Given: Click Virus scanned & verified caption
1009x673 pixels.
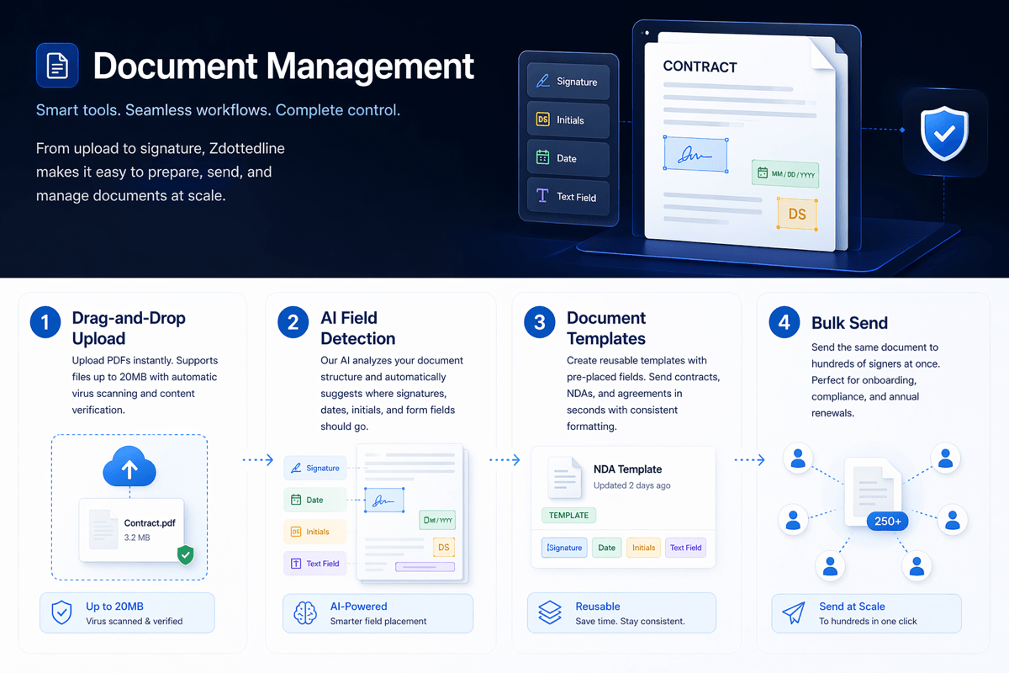Looking at the screenshot, I should (x=134, y=622).
